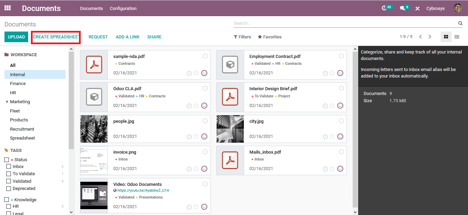The height and width of the screenshot is (215, 468).
Task: Go to next page arrow
Action: coord(430,37)
